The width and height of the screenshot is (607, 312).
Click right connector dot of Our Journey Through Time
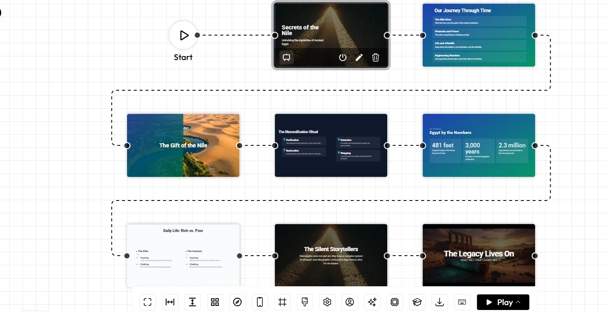tap(535, 35)
